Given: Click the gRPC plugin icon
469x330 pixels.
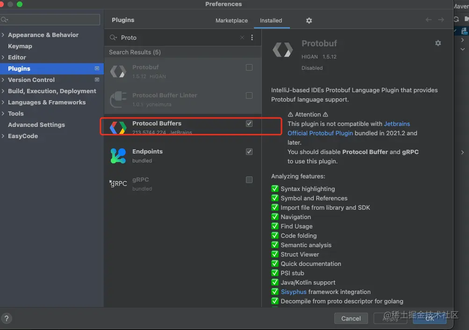Looking at the screenshot, I should 118,183.
